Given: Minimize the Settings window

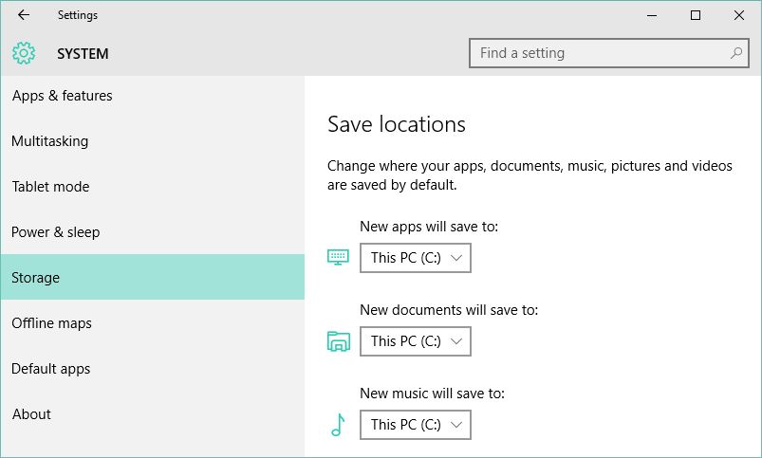Looking at the screenshot, I should [652, 15].
